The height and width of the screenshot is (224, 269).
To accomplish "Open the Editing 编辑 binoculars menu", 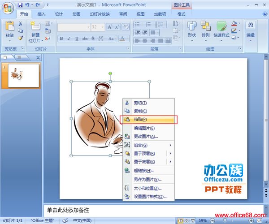I will [251, 31].
